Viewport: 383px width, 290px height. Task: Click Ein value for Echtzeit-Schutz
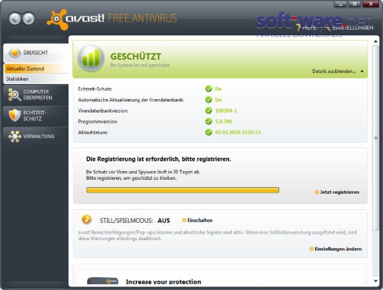pos(218,89)
